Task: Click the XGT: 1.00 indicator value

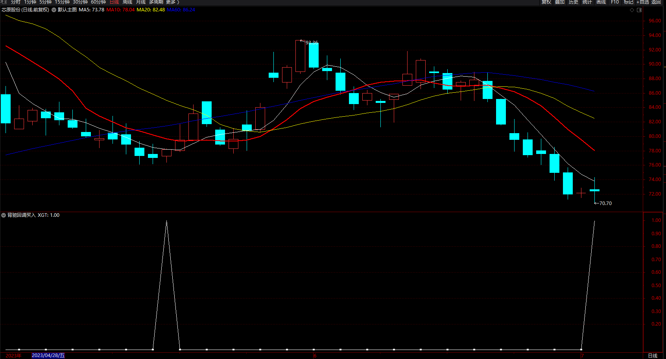Action: [49, 215]
